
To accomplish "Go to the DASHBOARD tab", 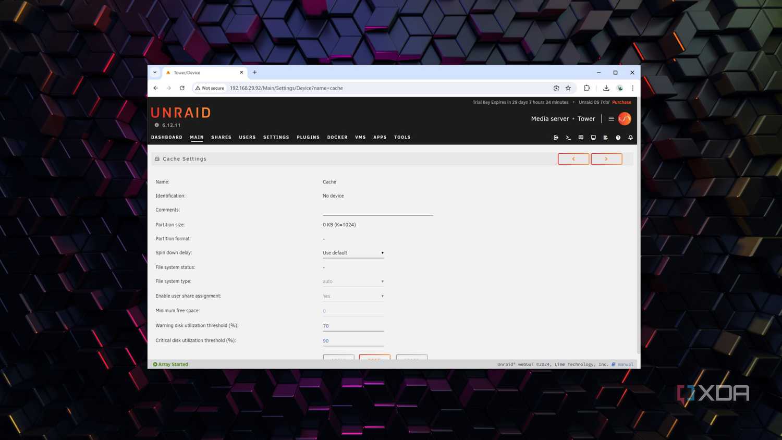I will 167,138.
